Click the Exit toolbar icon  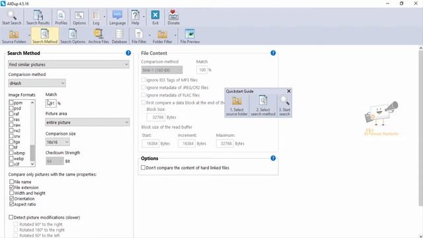(x=155, y=18)
